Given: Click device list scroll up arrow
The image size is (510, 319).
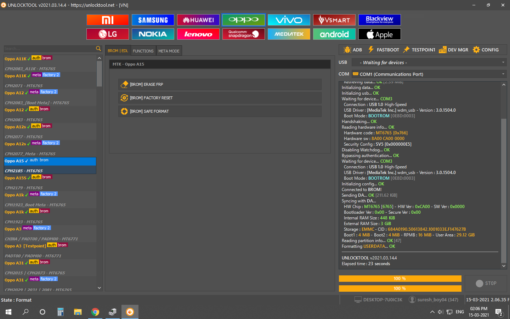Looking at the screenshot, I should tap(99, 58).
